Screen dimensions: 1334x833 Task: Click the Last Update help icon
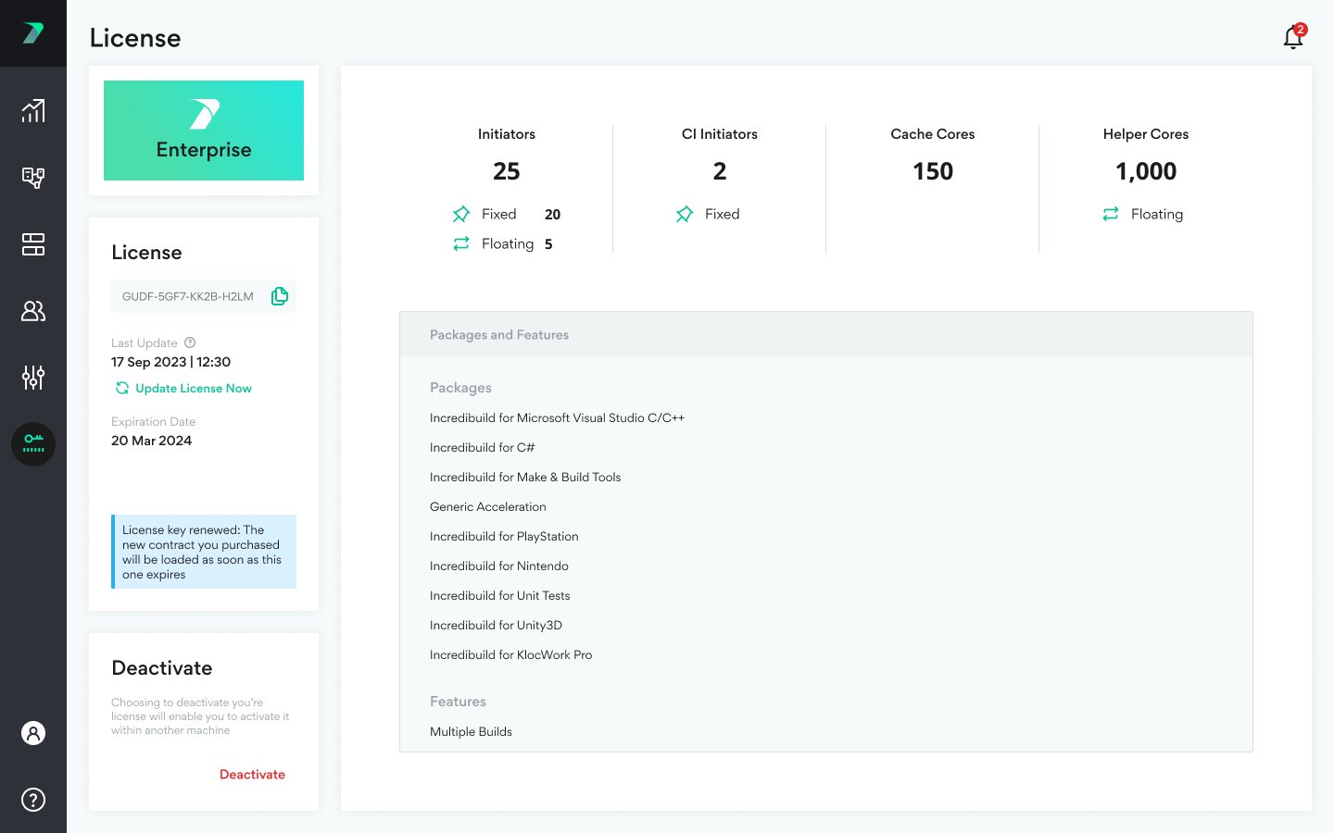point(190,342)
